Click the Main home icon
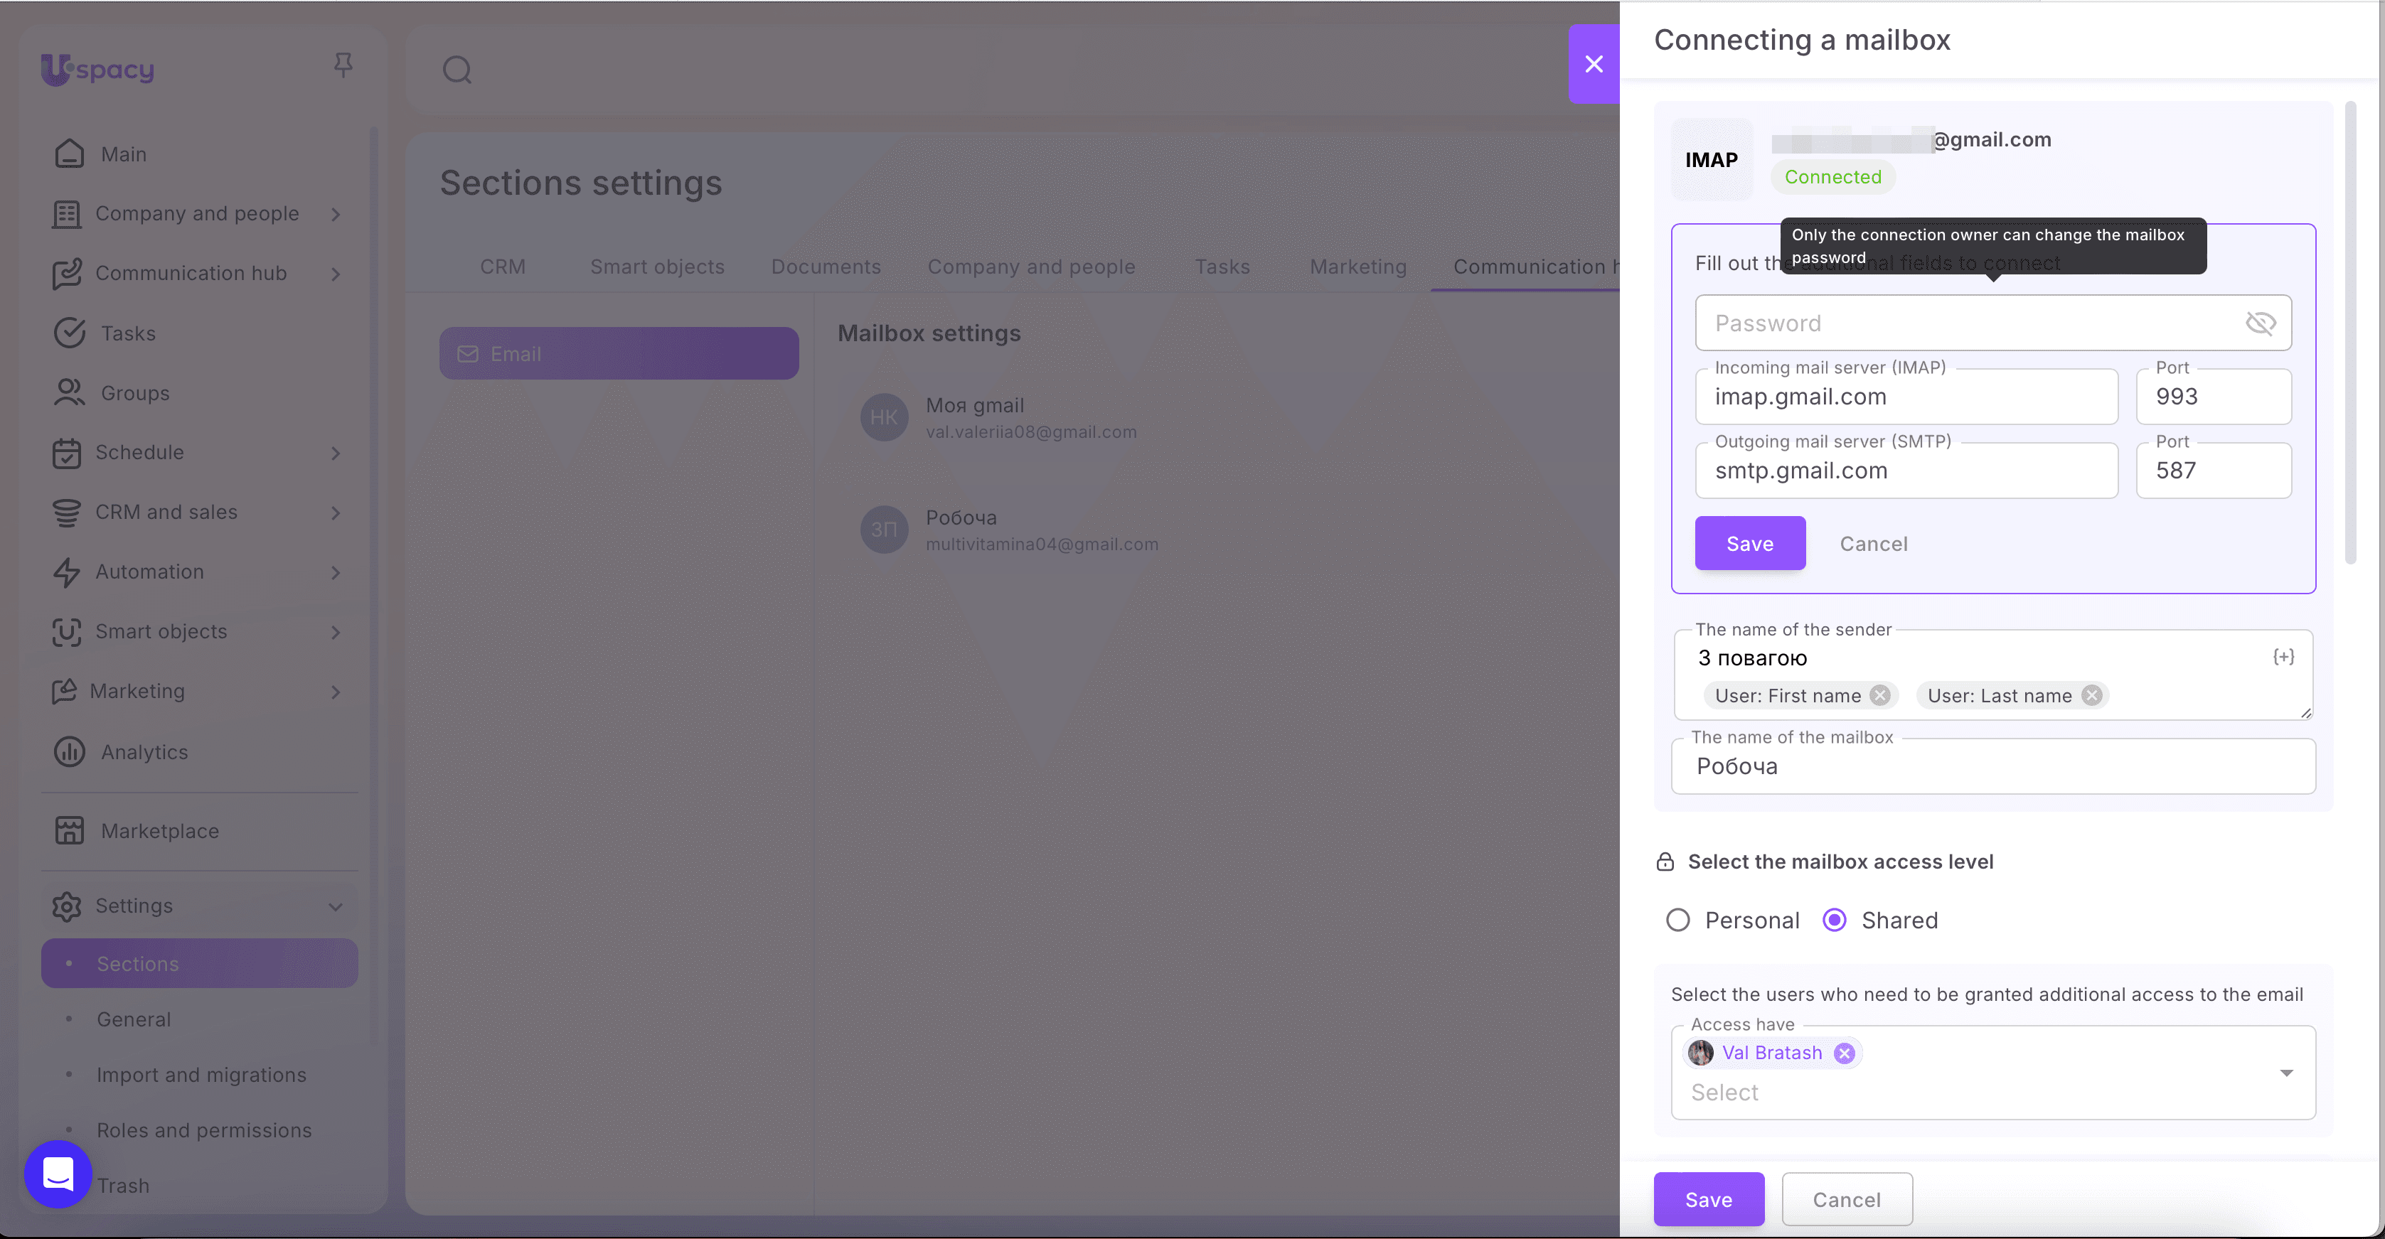Viewport: 2385px width, 1239px height. (70, 154)
